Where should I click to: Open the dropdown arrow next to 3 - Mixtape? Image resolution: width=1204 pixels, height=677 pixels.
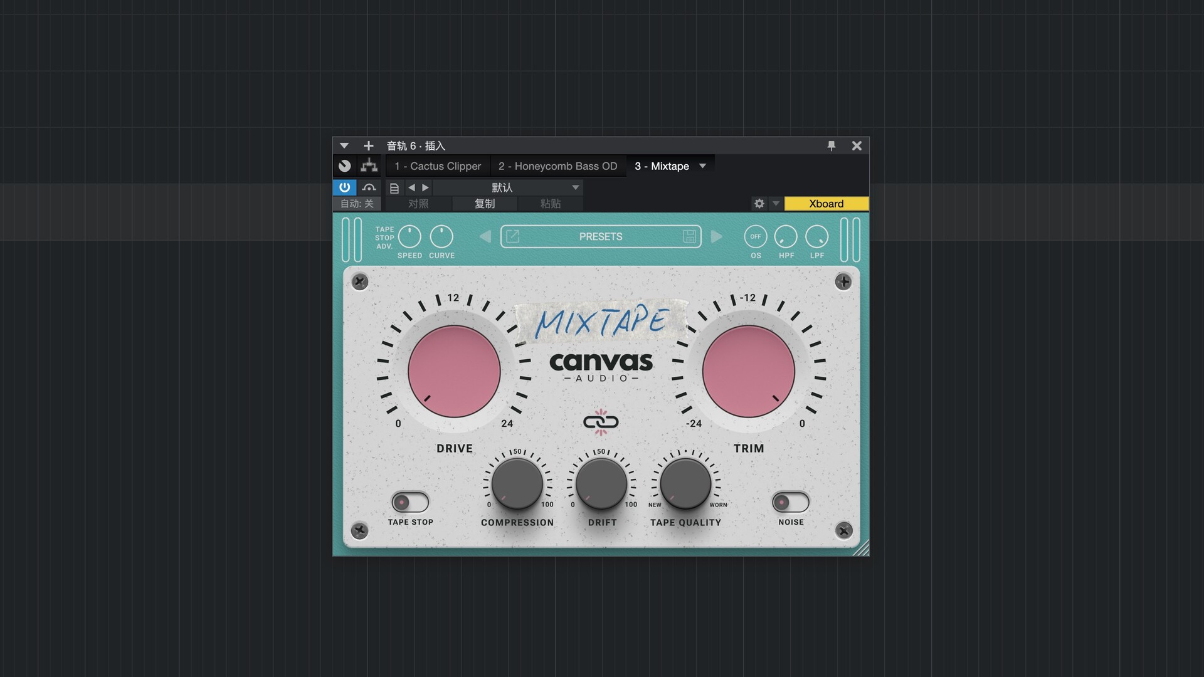pyautogui.click(x=702, y=166)
